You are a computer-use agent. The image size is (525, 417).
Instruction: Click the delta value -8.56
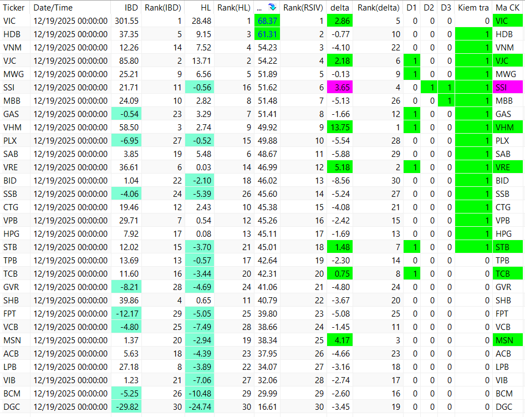tap(340, 181)
